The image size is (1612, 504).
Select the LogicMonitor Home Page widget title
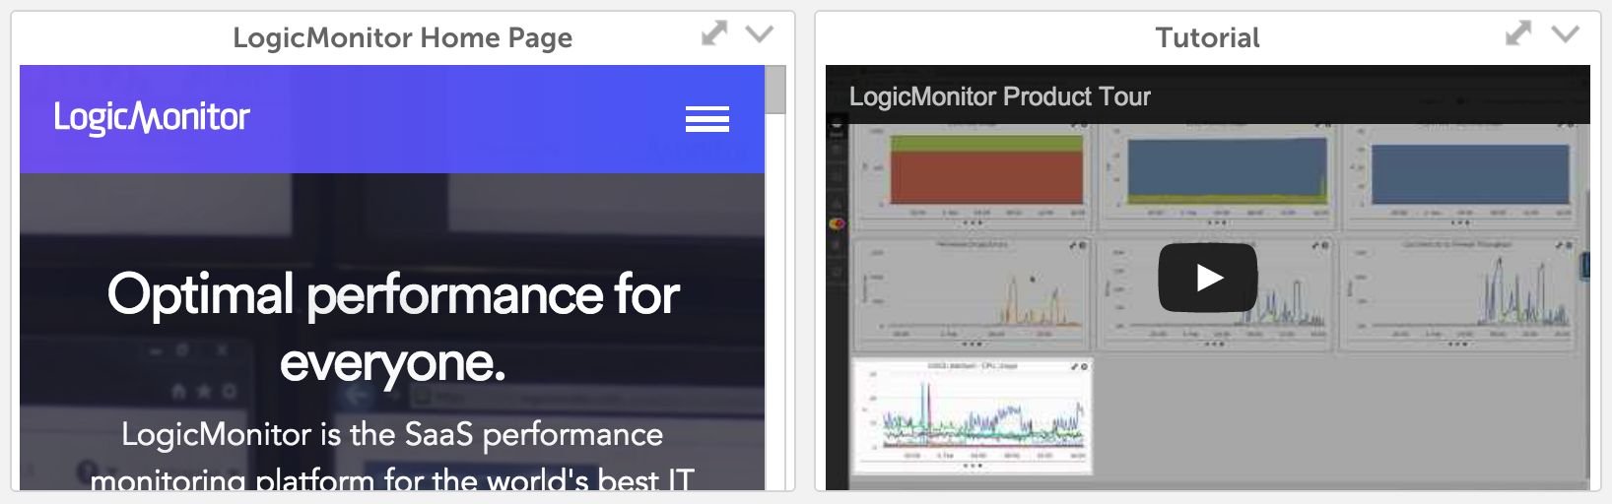click(x=402, y=37)
